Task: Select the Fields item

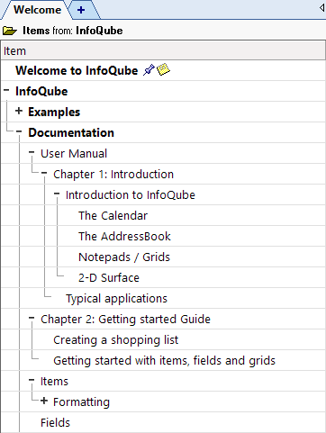Action: [x=55, y=422]
